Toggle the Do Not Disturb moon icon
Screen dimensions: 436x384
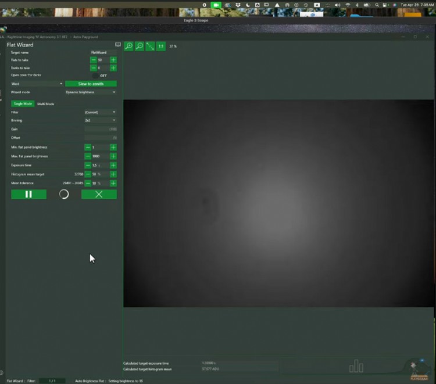[x=248, y=5]
